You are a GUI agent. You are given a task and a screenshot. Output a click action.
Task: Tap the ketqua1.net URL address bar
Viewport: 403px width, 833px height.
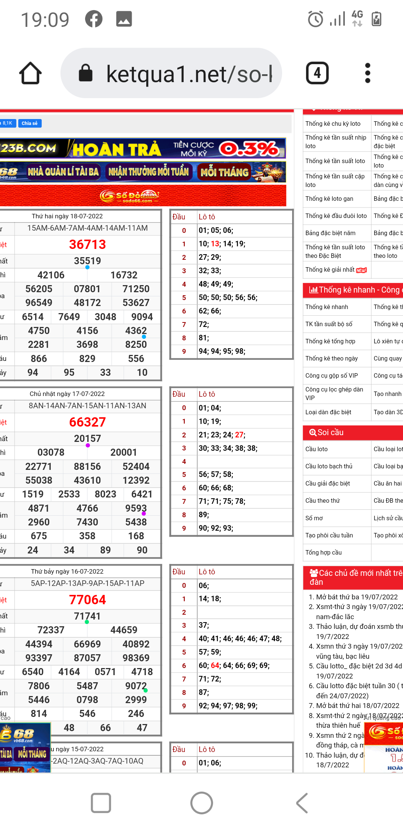click(171, 73)
